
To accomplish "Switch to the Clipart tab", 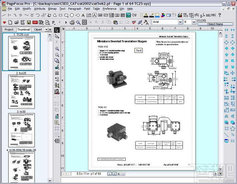I will tap(38, 30).
